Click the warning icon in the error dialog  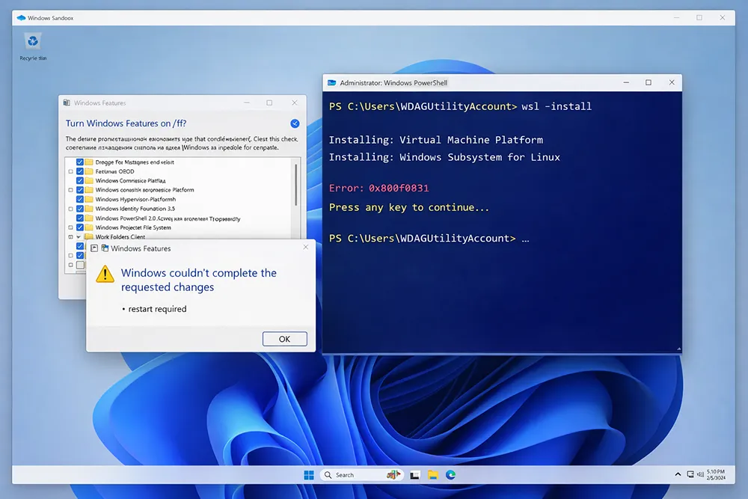point(105,275)
